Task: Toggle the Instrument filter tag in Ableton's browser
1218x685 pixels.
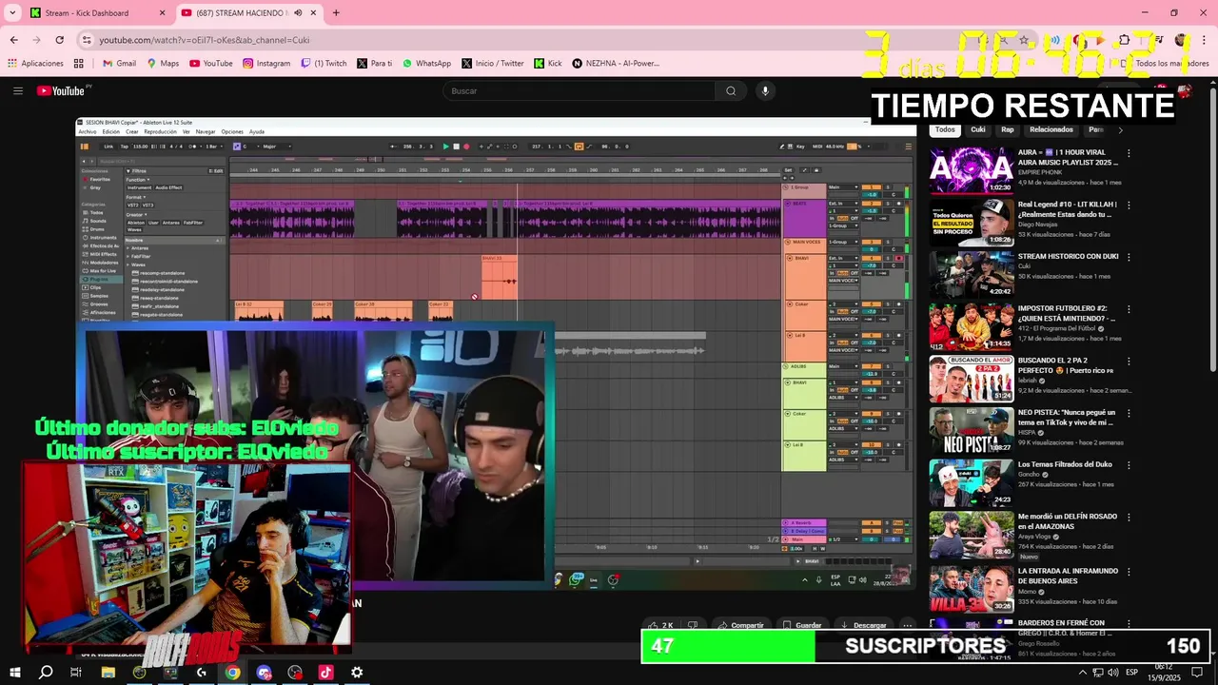Action: tap(140, 187)
